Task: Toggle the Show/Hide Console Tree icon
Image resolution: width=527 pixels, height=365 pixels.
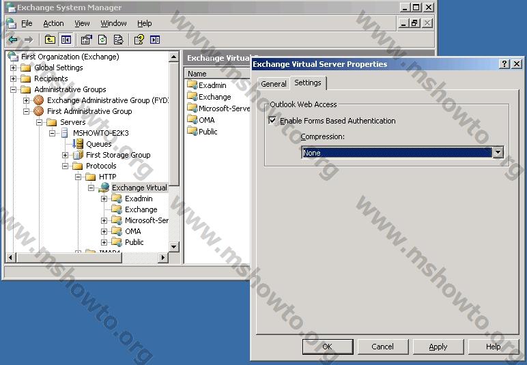Action: tap(66, 40)
